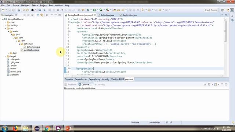This screenshot has width=235, height=132.
Task: Click the Open Type package icon
Action: click(115, 10)
